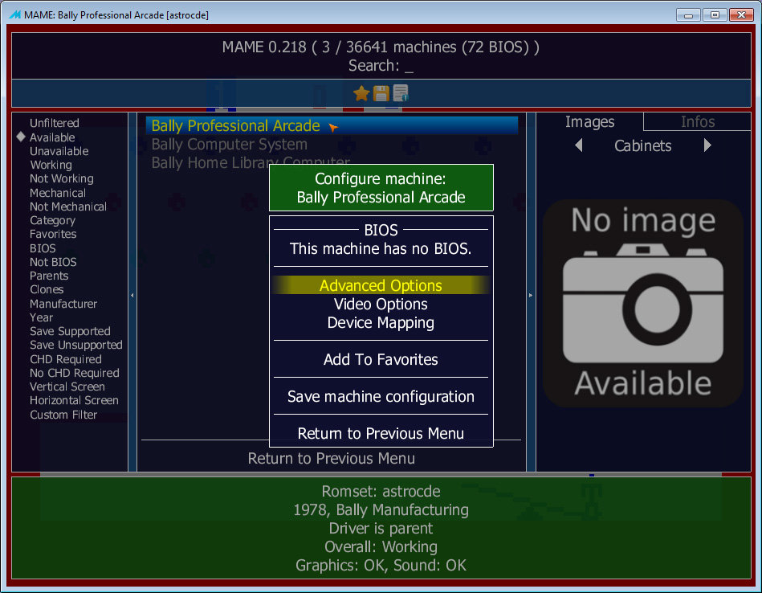Open the Custom Filter option
This screenshot has height=593, width=762.
(x=63, y=415)
